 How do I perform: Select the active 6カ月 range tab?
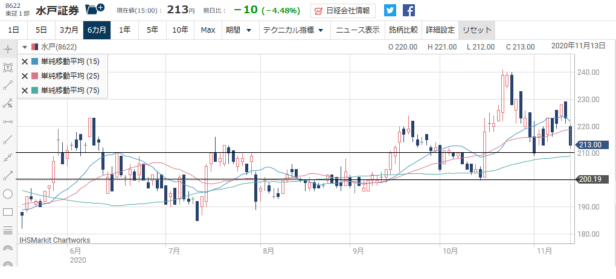(x=97, y=30)
